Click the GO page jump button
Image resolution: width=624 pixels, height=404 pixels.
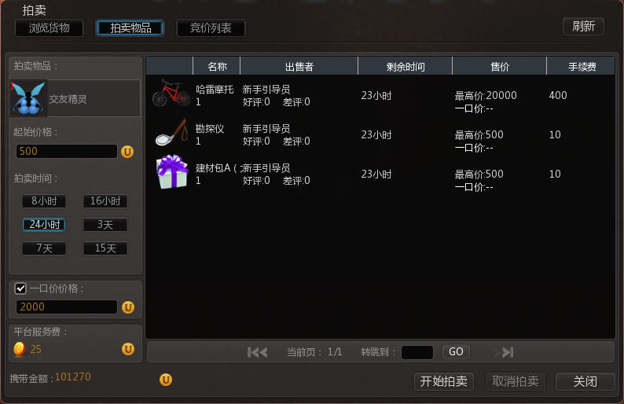pos(456,352)
